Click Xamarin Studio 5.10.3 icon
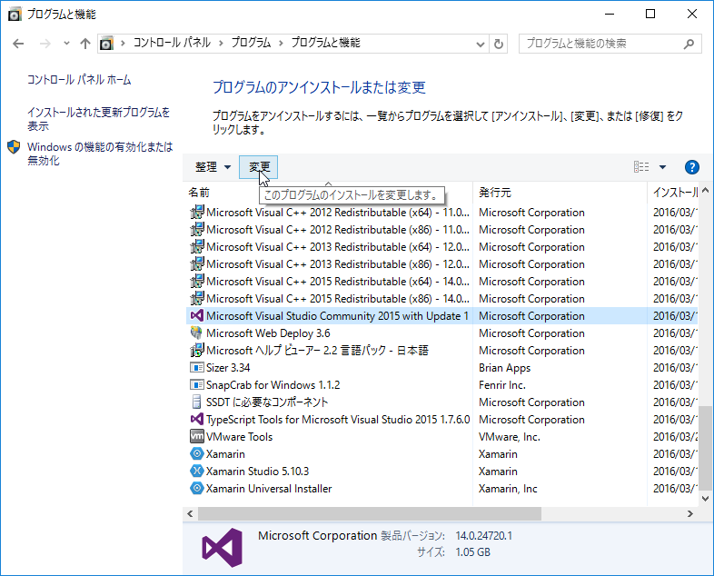714x576 pixels. (x=197, y=471)
